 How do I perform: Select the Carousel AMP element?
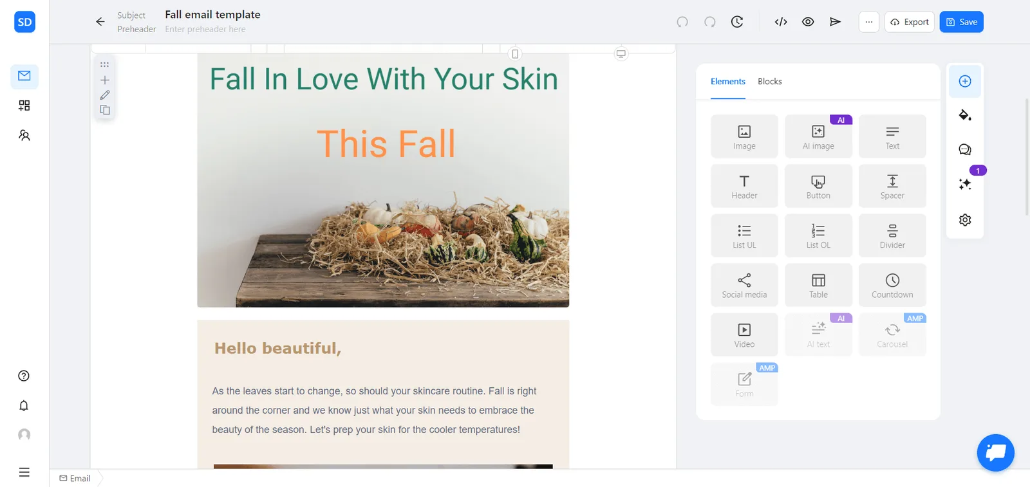pos(892,335)
